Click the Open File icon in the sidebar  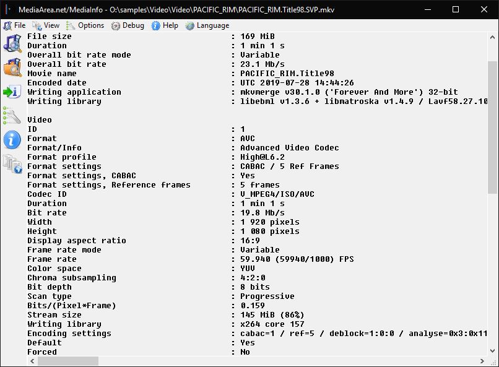click(x=12, y=43)
